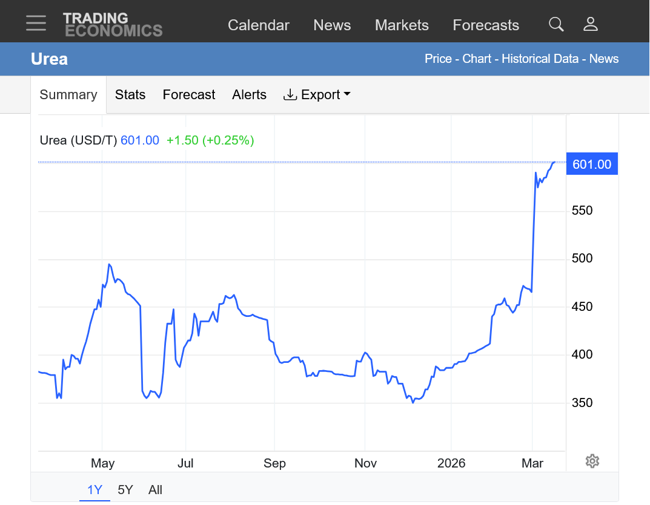Click the Historical Data link
This screenshot has height=505, width=650.
(542, 59)
